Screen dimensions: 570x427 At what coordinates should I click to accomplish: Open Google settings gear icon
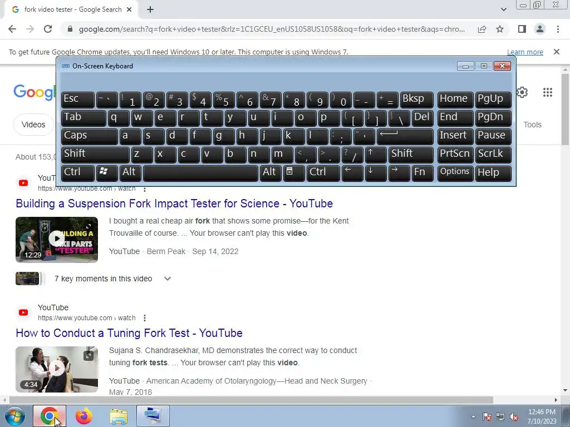tap(522, 92)
